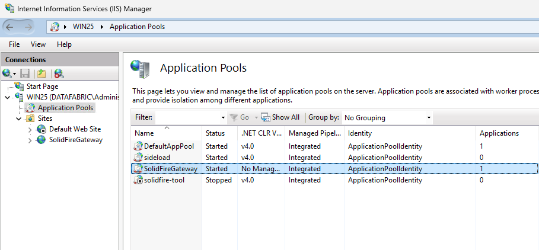
Task: Open the Filter dropdown arrow
Action: click(223, 118)
